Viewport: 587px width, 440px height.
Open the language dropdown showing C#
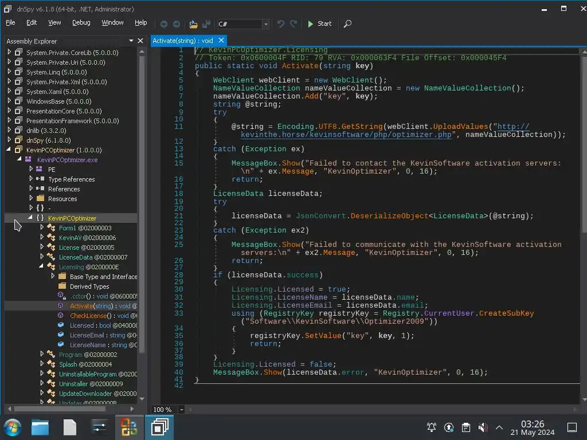pos(243,24)
